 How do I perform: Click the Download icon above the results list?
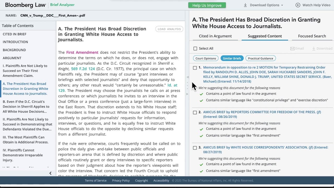pyautogui.click(x=313, y=49)
